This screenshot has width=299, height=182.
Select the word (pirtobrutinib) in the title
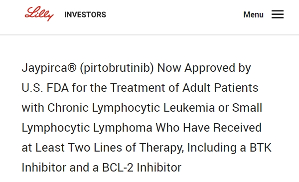click(x=117, y=68)
